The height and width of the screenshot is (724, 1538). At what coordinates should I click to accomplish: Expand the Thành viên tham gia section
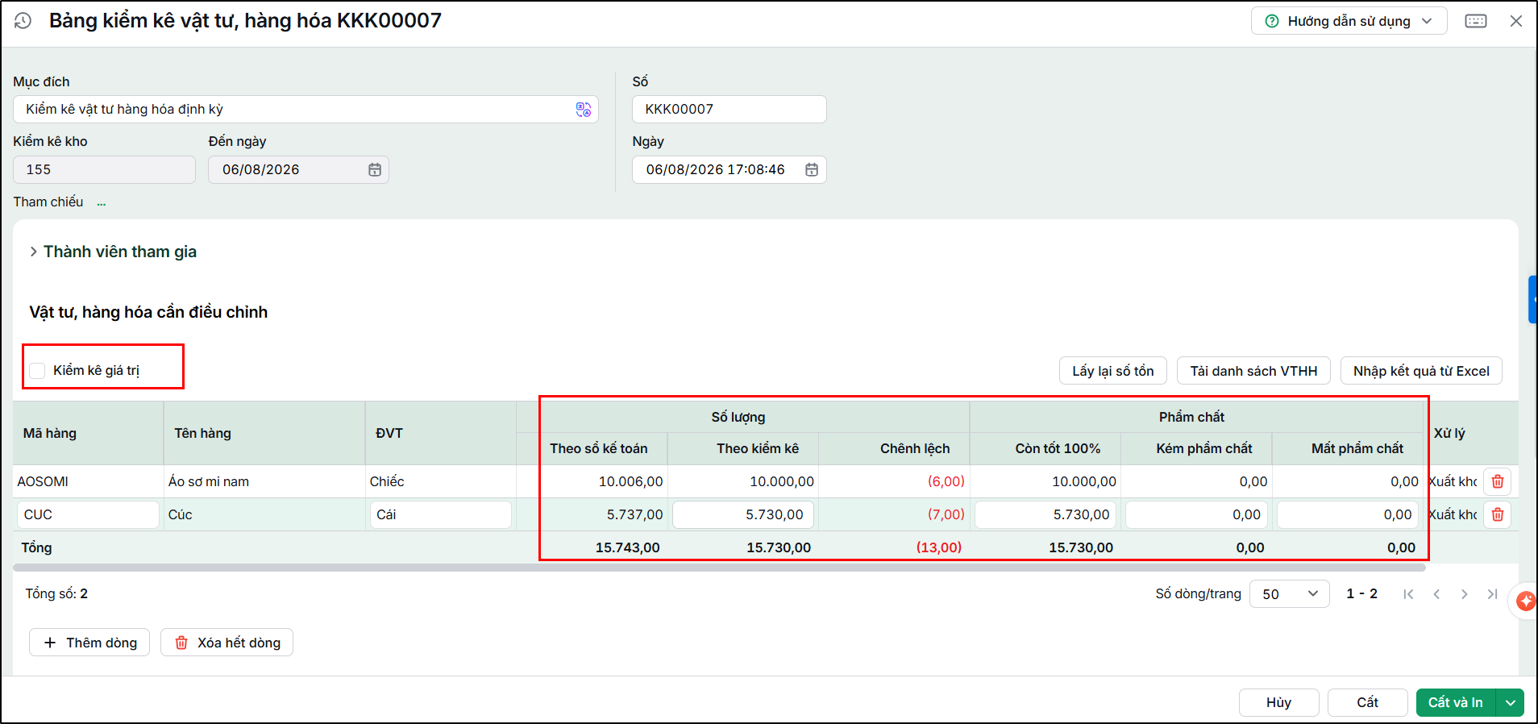(113, 252)
